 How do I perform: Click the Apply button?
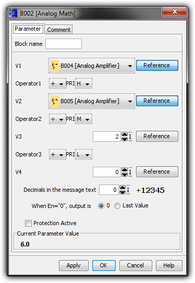[74, 265]
